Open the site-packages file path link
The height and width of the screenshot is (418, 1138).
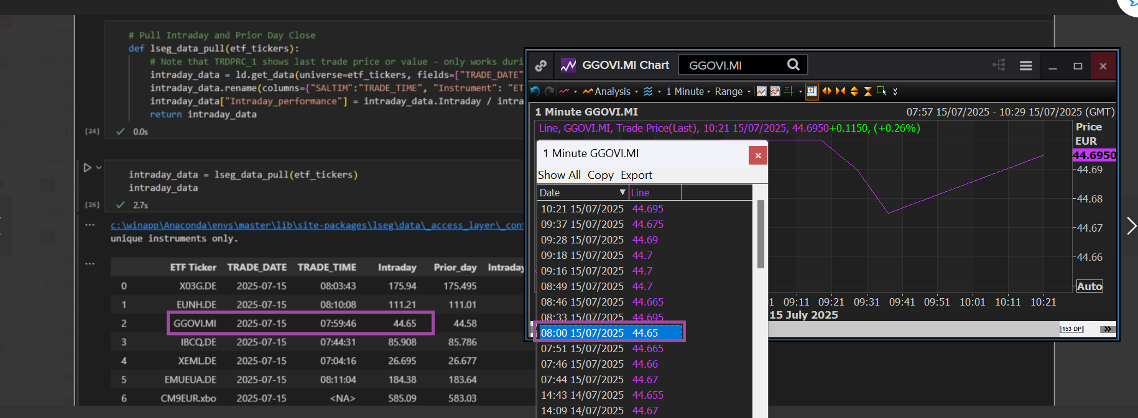point(317,225)
